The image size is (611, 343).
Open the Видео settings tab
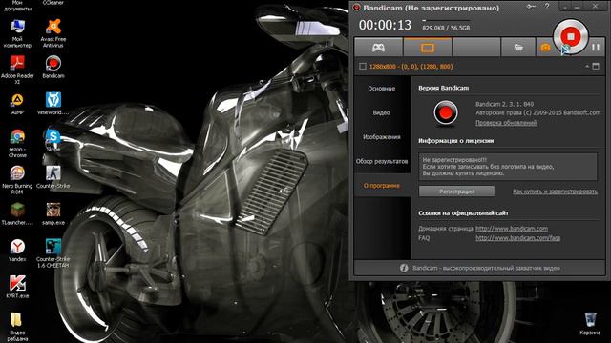click(382, 112)
